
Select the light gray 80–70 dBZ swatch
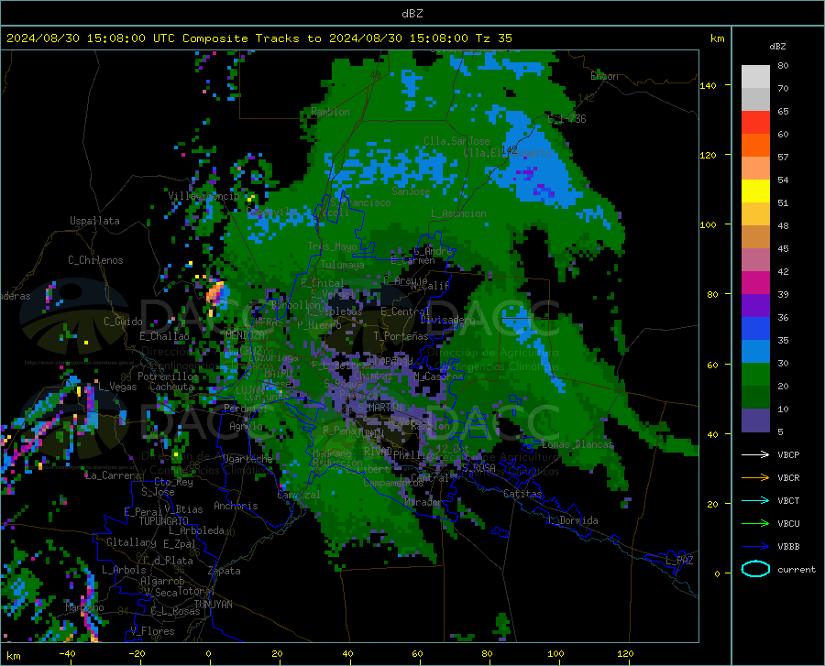755,77
